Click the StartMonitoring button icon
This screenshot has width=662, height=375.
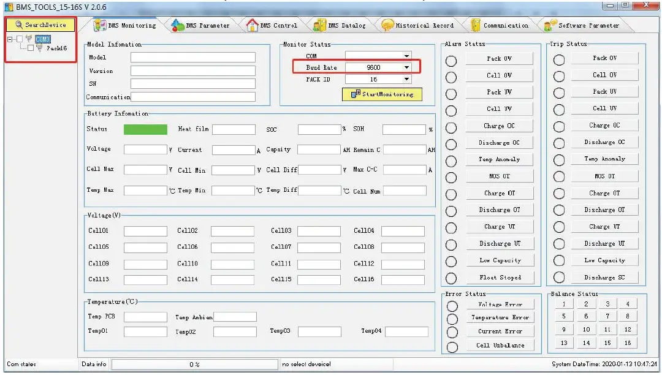tap(356, 94)
